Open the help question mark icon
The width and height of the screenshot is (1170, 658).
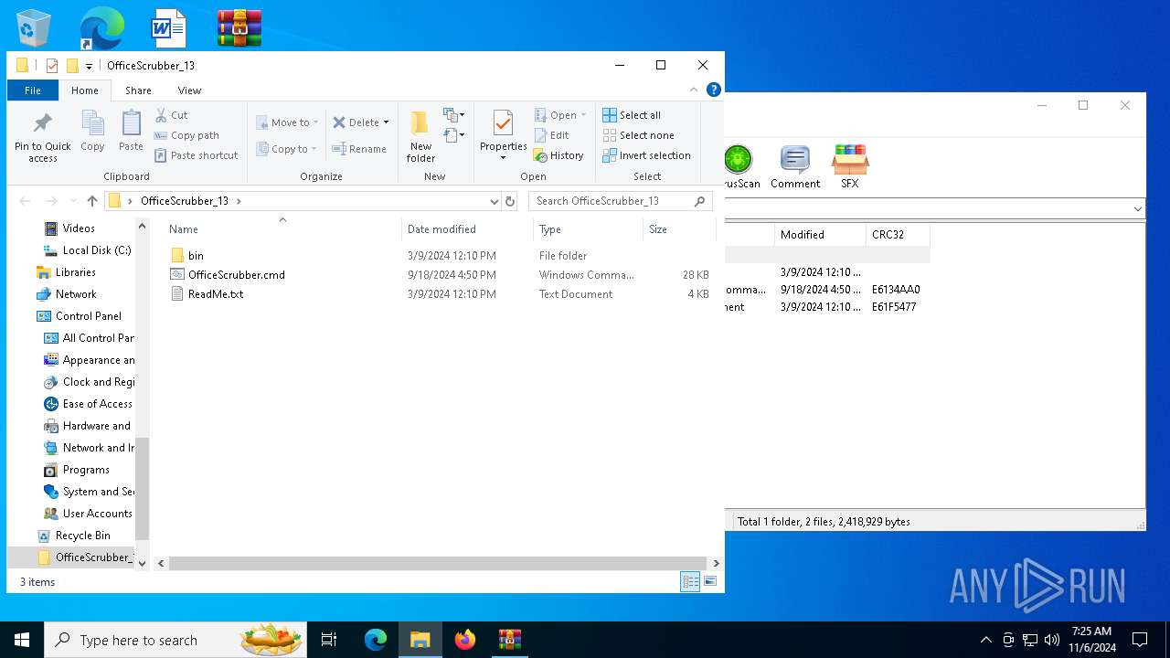(714, 90)
